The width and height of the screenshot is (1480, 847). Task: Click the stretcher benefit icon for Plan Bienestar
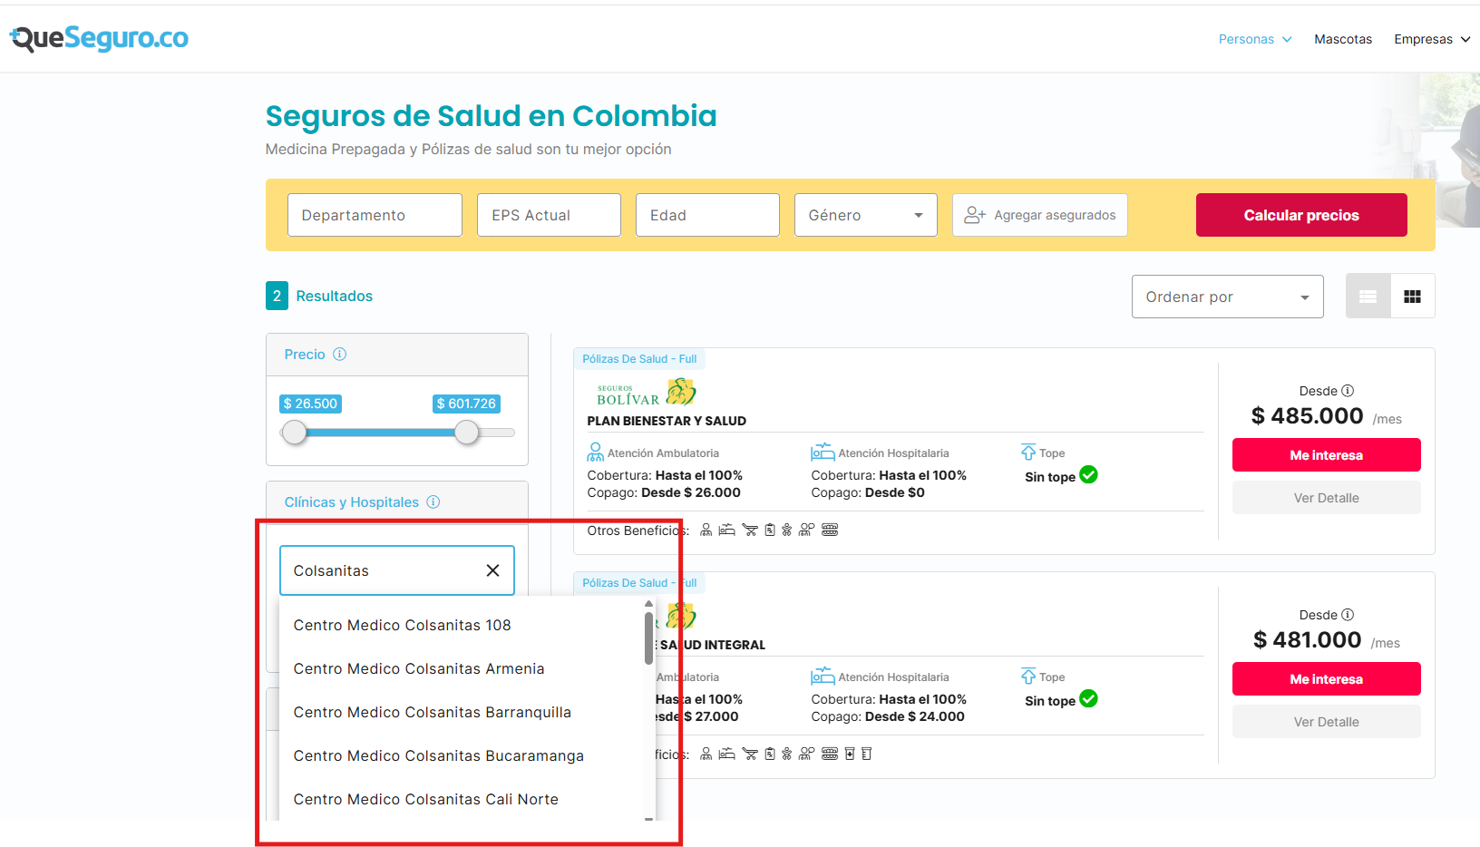click(750, 530)
